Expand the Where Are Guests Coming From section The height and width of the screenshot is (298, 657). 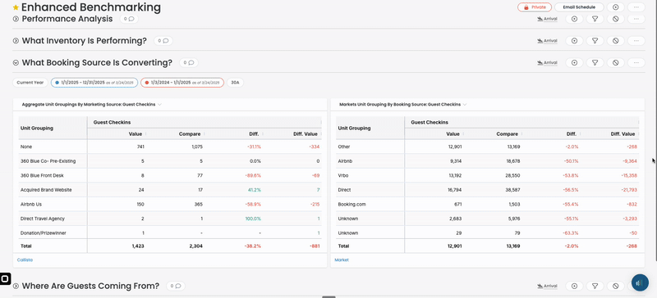click(16, 286)
